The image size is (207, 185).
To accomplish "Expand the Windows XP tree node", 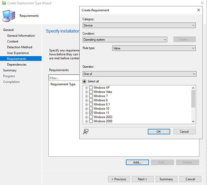I will [x=87, y=88].
